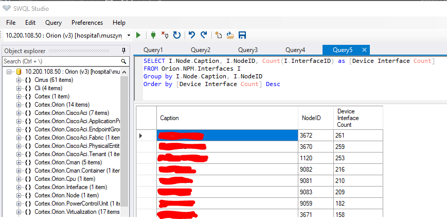Select Cortex.Orion.Node (1 item) tree item
This screenshot has width=447, height=219.
(x=67, y=196)
